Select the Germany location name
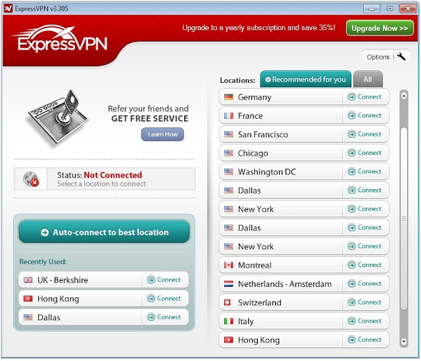Image resolution: width=421 pixels, height=361 pixels. pos(255,97)
